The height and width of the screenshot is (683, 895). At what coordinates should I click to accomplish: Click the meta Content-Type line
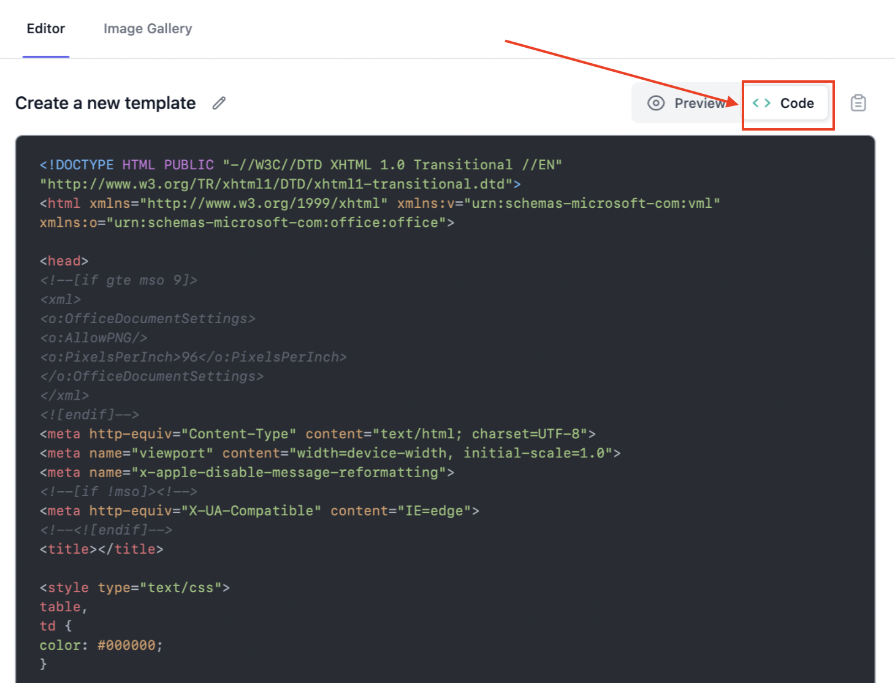tap(318, 434)
